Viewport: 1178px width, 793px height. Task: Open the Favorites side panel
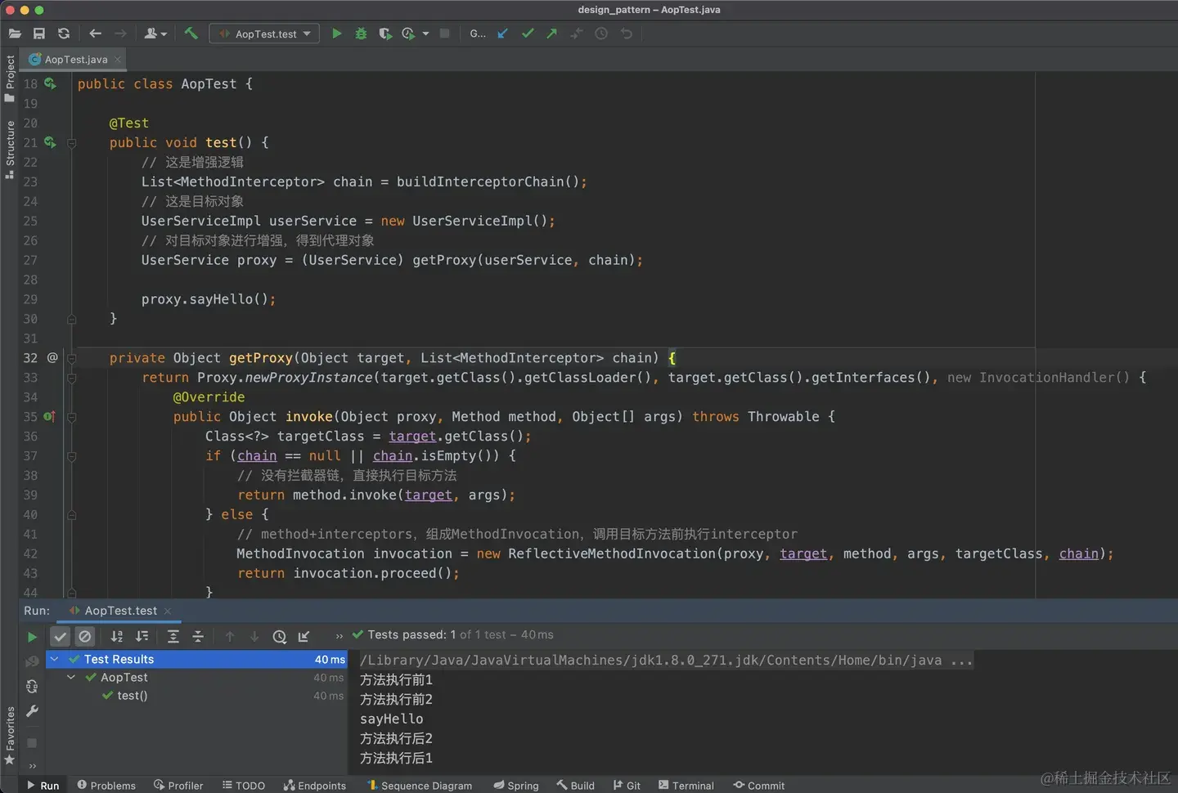pyautogui.click(x=10, y=736)
